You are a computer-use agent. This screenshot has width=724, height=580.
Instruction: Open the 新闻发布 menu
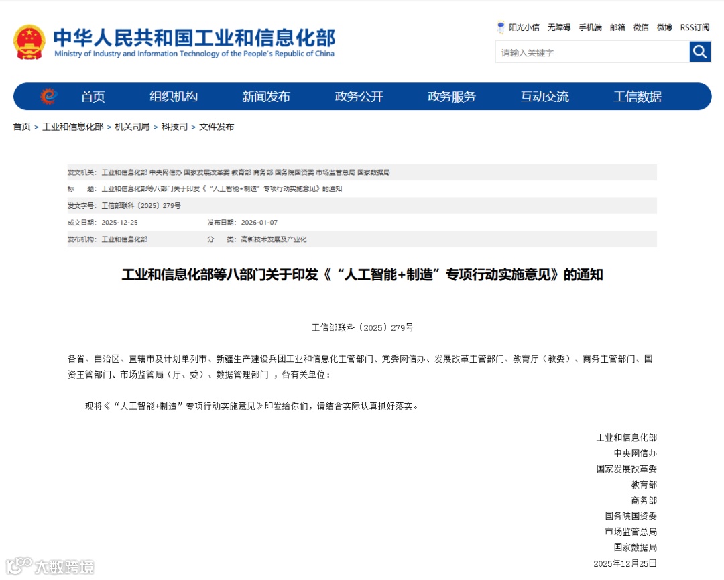[x=266, y=97]
